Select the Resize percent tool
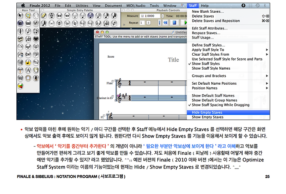The image size is (286, 194). [36, 62]
